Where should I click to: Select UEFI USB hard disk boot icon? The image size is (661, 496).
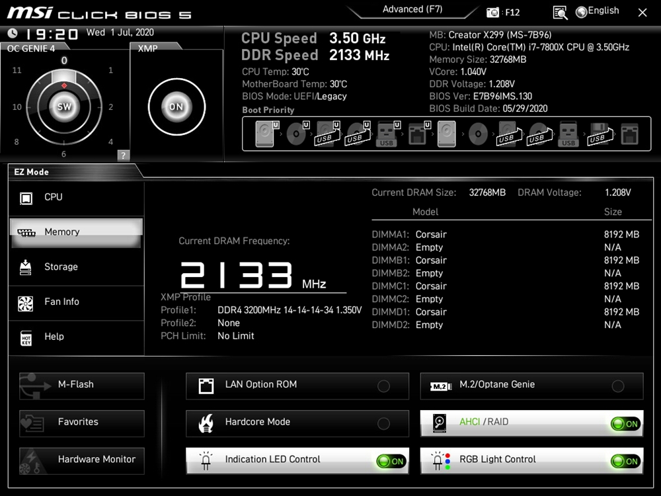327,134
